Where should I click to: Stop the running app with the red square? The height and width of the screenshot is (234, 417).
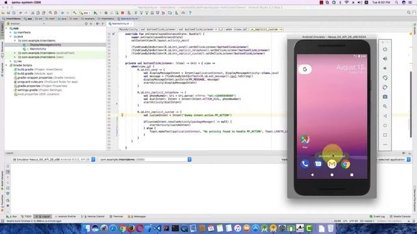[122, 13]
